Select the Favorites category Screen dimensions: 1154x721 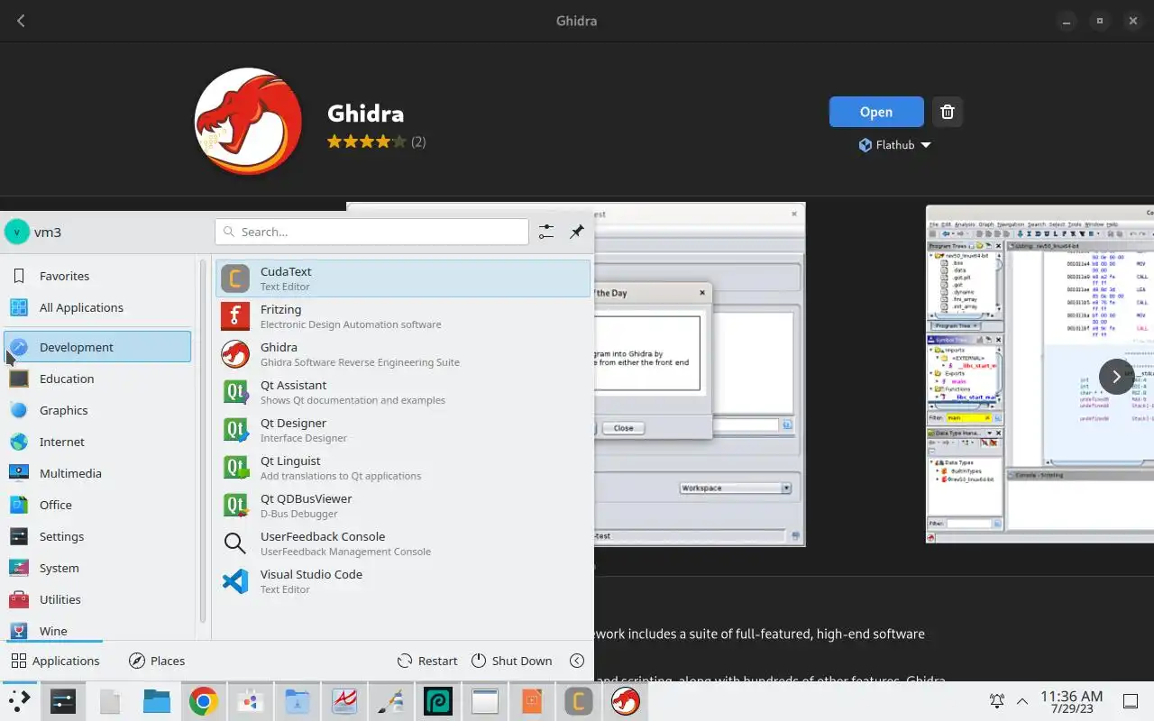pyautogui.click(x=97, y=276)
